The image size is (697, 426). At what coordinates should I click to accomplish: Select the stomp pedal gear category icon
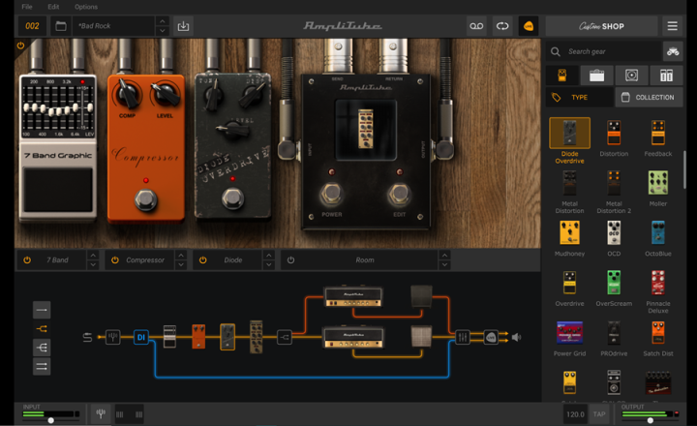[562, 76]
